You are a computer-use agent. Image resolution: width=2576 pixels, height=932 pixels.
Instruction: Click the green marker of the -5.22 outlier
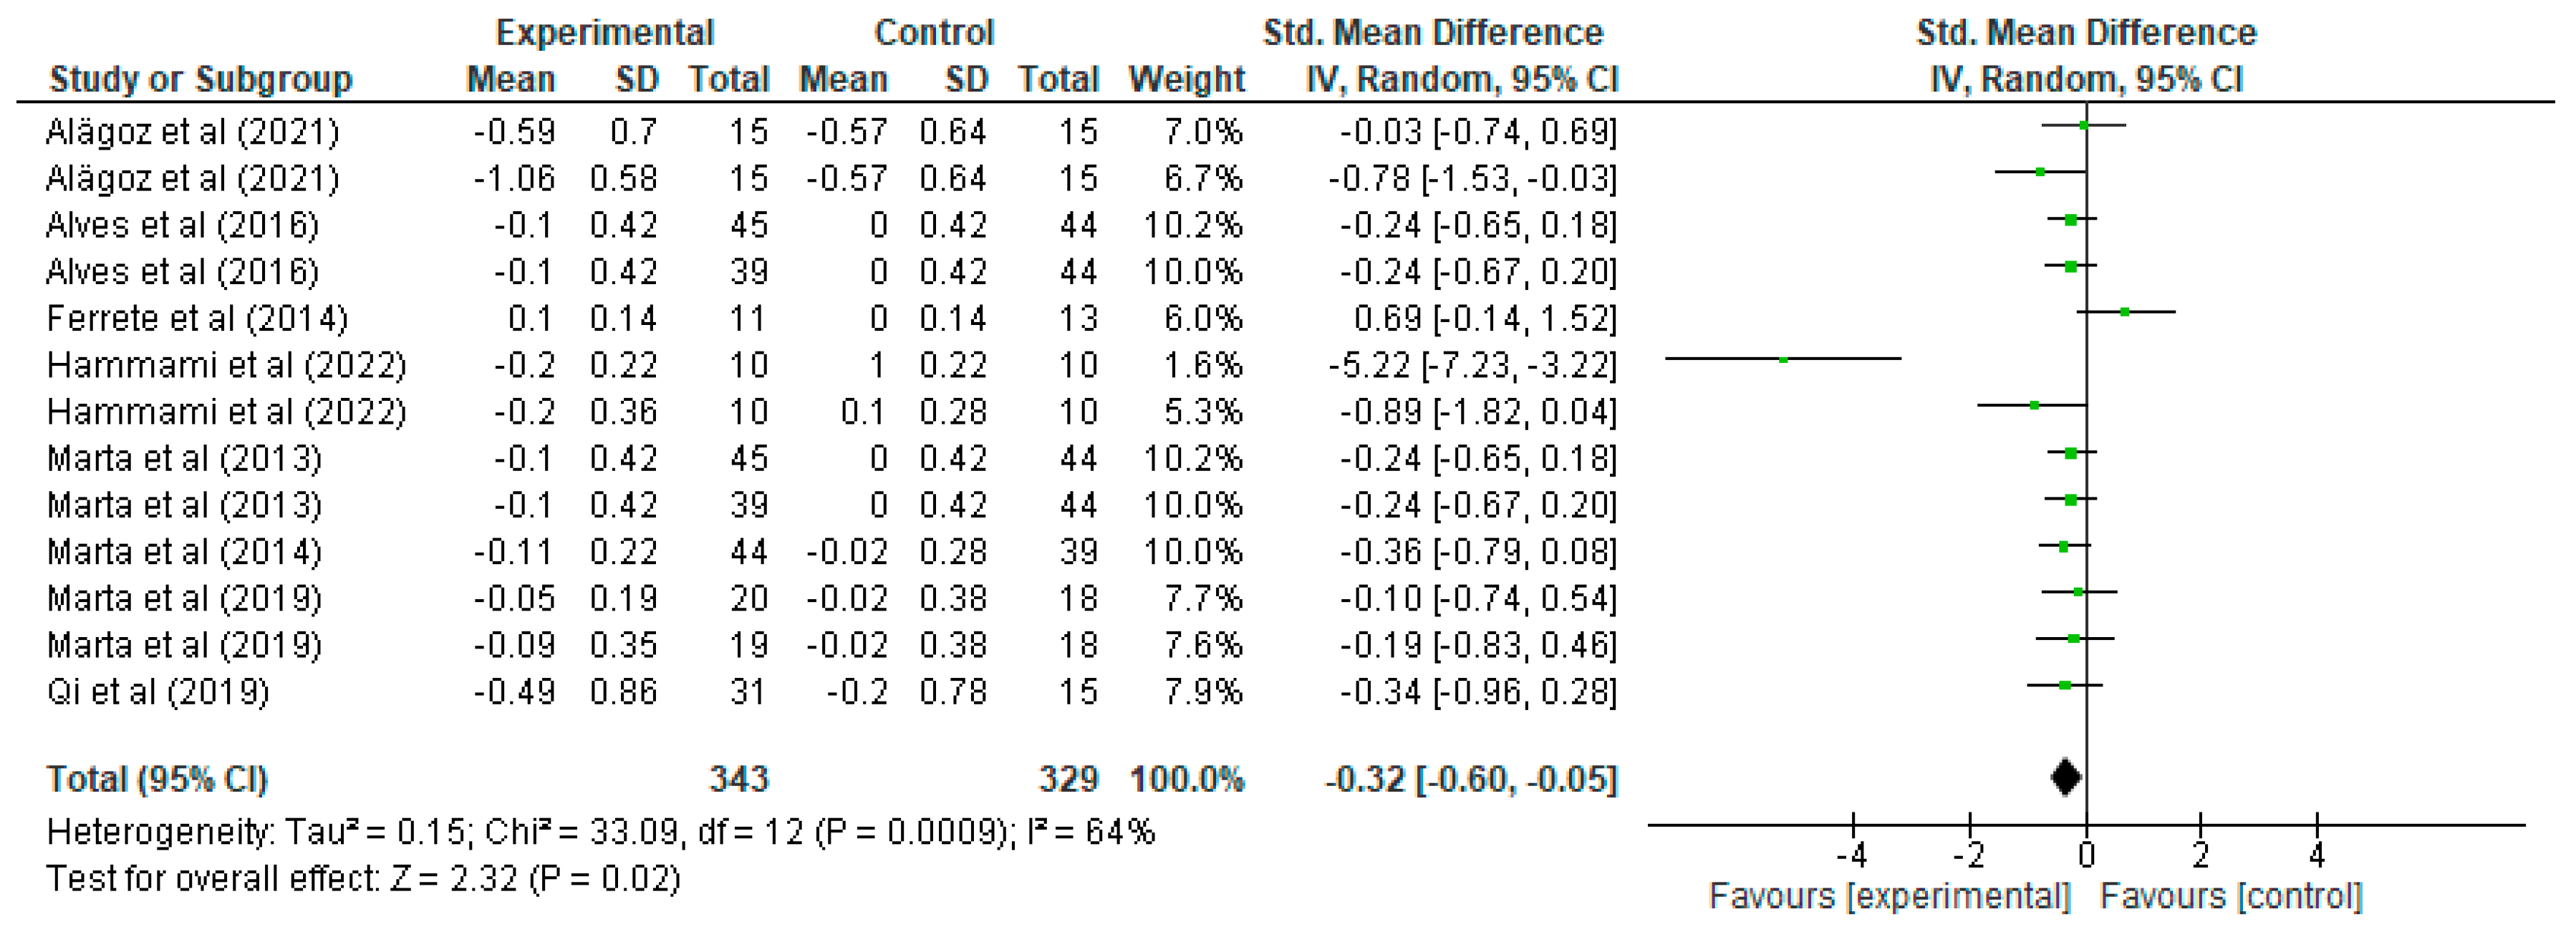point(1783,359)
